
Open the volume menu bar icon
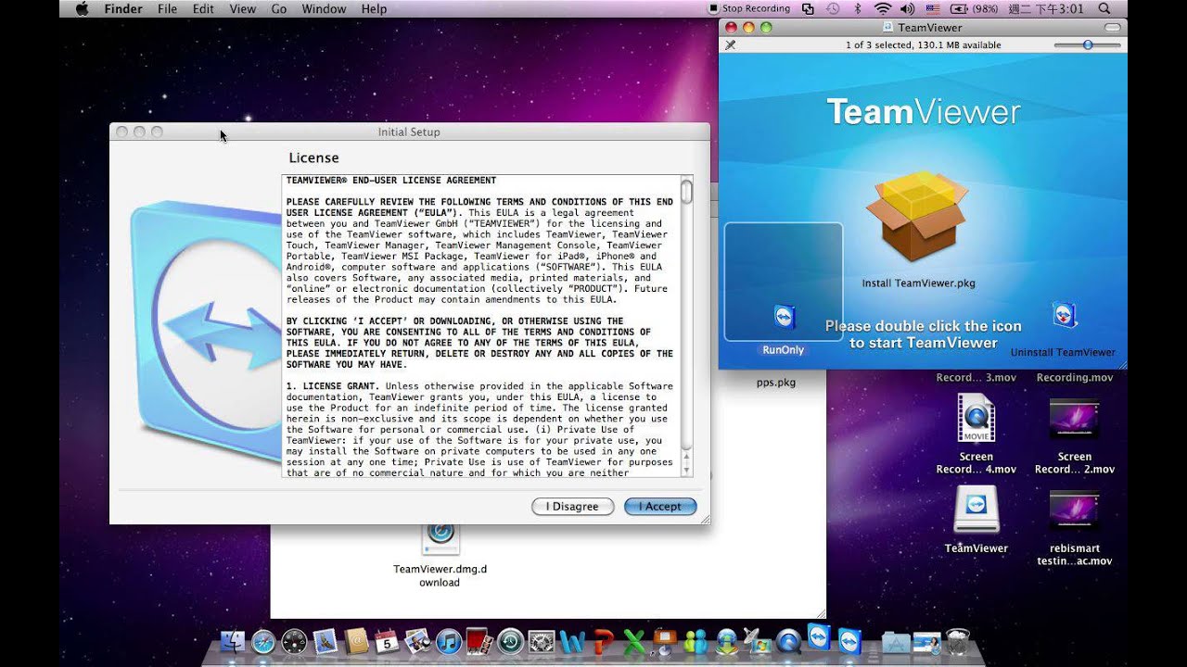click(907, 9)
